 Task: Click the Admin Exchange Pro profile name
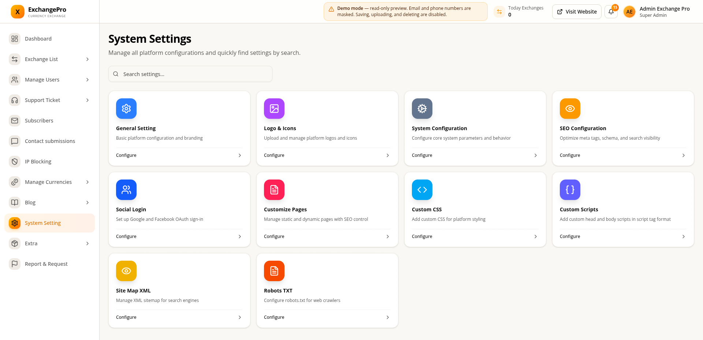pos(665,9)
